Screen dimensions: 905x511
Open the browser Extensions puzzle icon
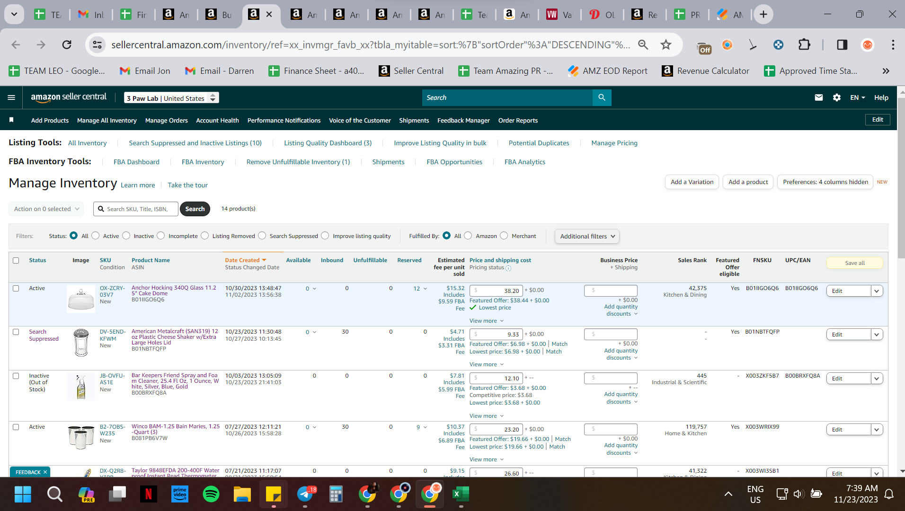pos(804,44)
